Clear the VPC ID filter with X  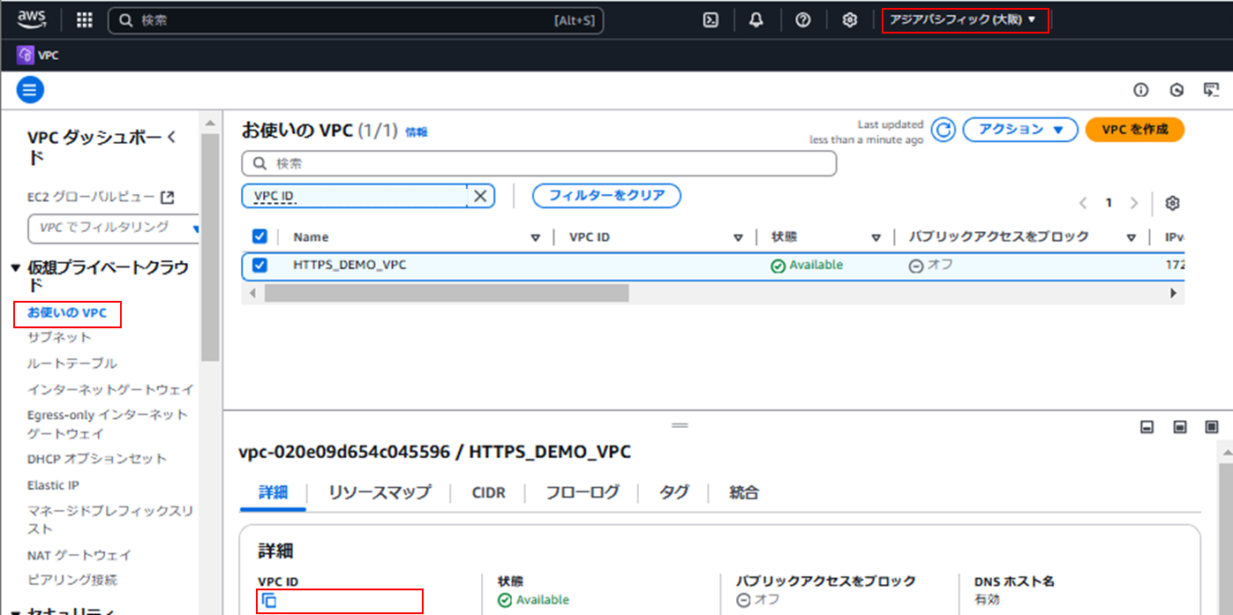tap(480, 196)
